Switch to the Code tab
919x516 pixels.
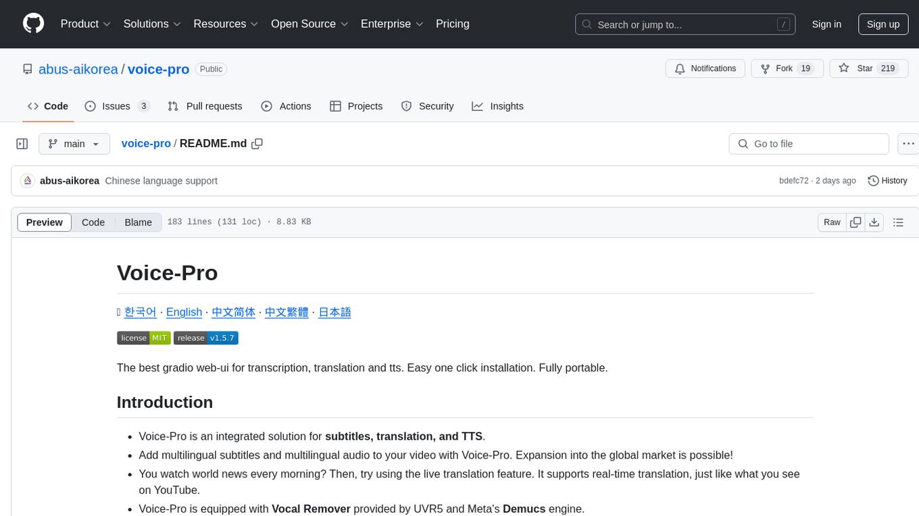tap(48, 106)
